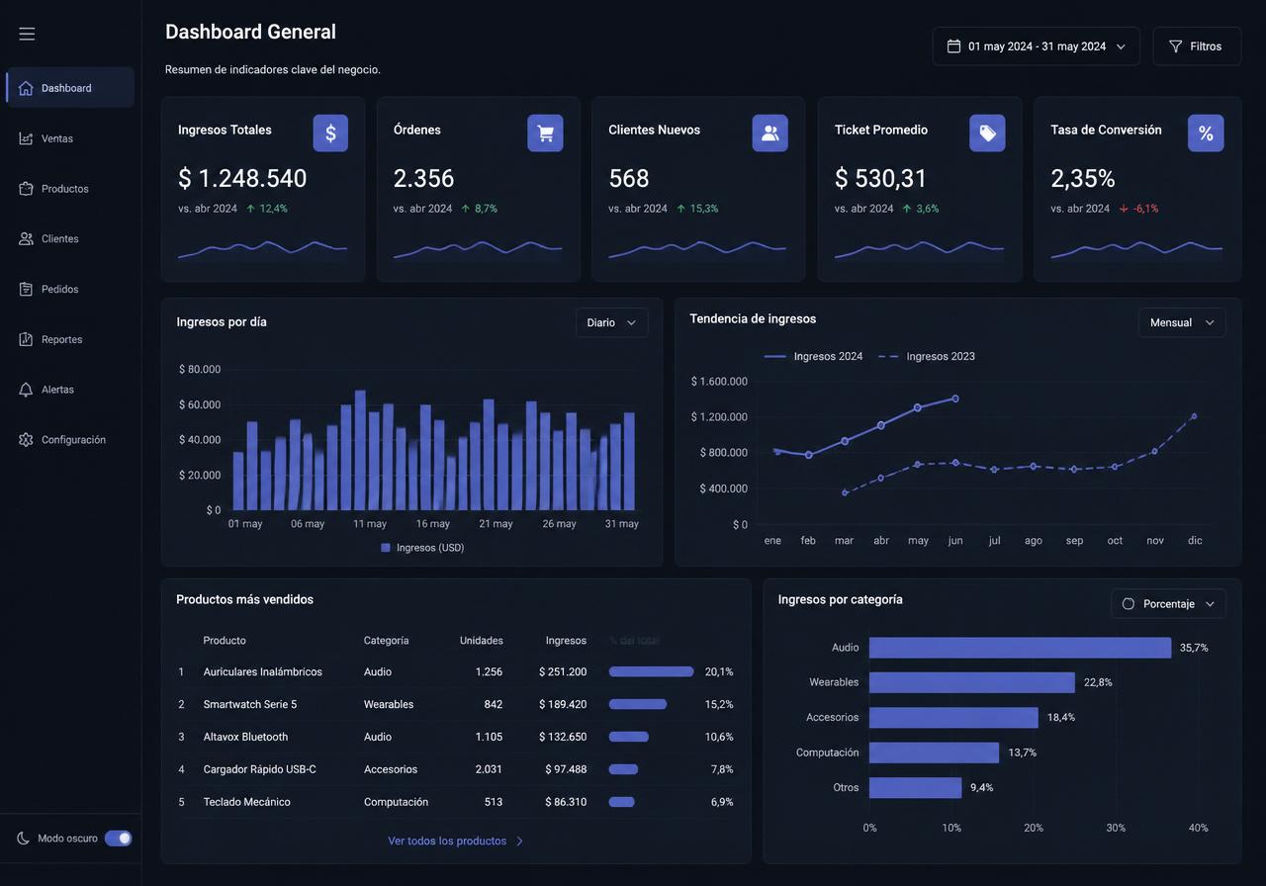Click the $ 251.200 revenue cell
Viewport: 1266px width, 886px height.
pos(563,672)
